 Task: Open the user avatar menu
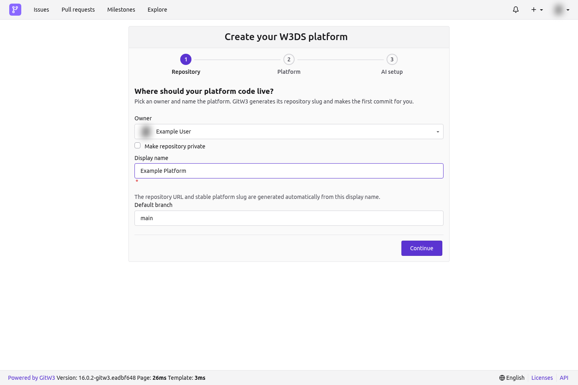click(562, 10)
